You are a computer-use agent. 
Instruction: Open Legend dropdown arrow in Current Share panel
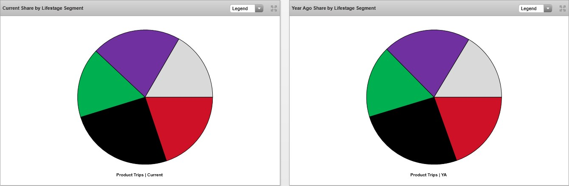(259, 8)
